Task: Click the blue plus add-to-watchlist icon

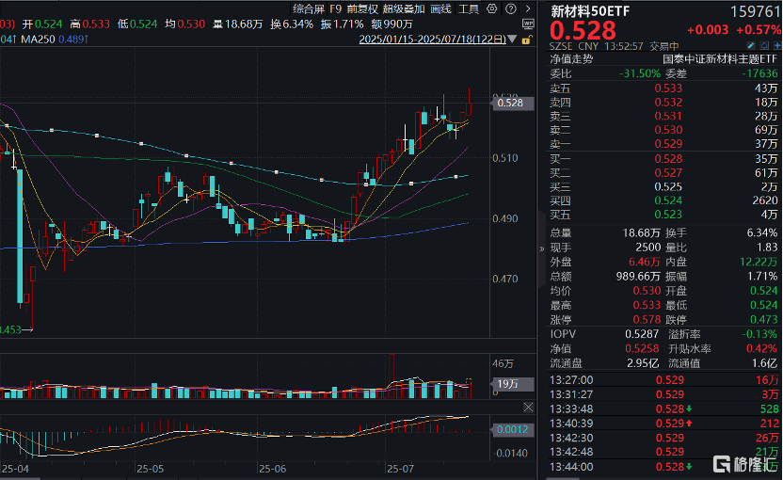Action: 777,45
